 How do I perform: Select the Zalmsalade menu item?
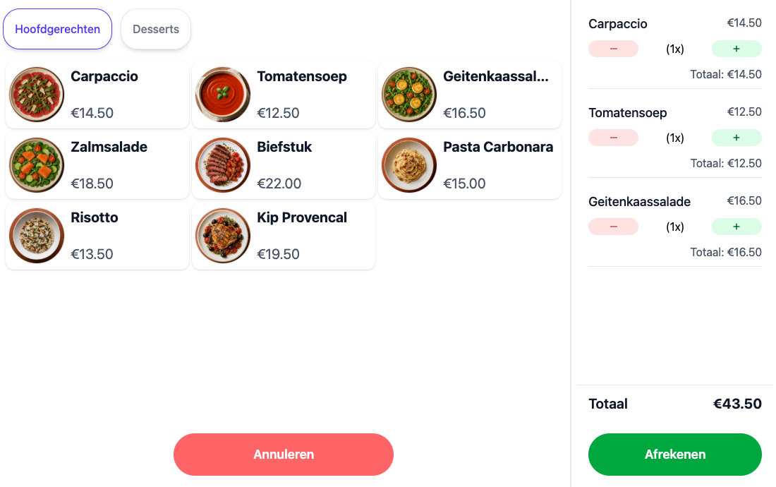pos(97,165)
